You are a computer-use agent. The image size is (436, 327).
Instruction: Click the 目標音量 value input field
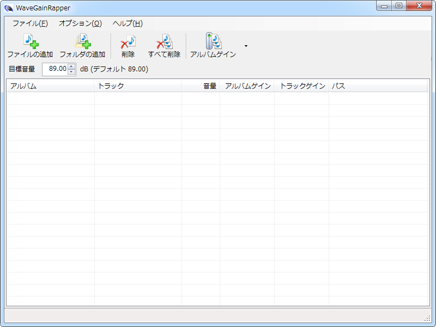click(x=55, y=69)
